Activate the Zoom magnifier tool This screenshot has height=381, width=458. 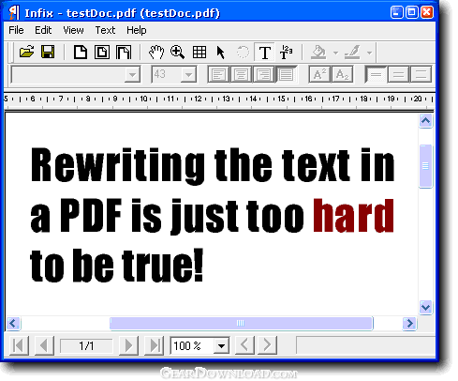(x=177, y=52)
